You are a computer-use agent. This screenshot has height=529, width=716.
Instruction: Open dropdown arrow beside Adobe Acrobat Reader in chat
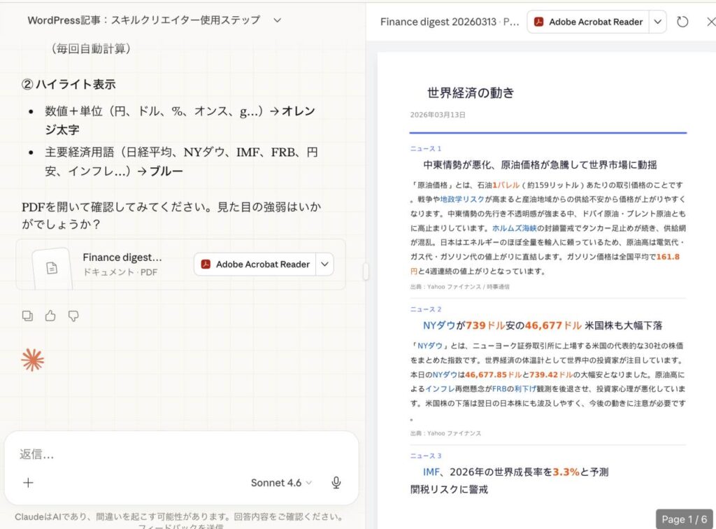pos(325,264)
